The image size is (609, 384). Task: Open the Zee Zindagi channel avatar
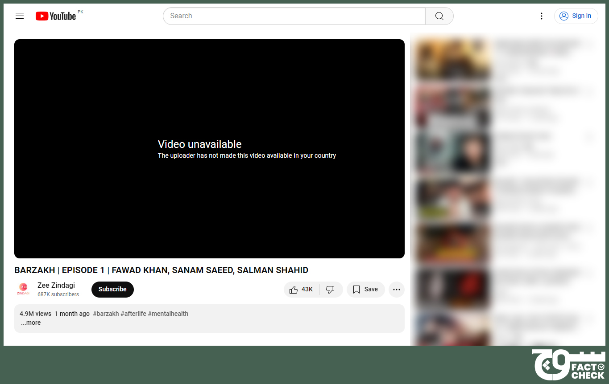[x=23, y=289]
